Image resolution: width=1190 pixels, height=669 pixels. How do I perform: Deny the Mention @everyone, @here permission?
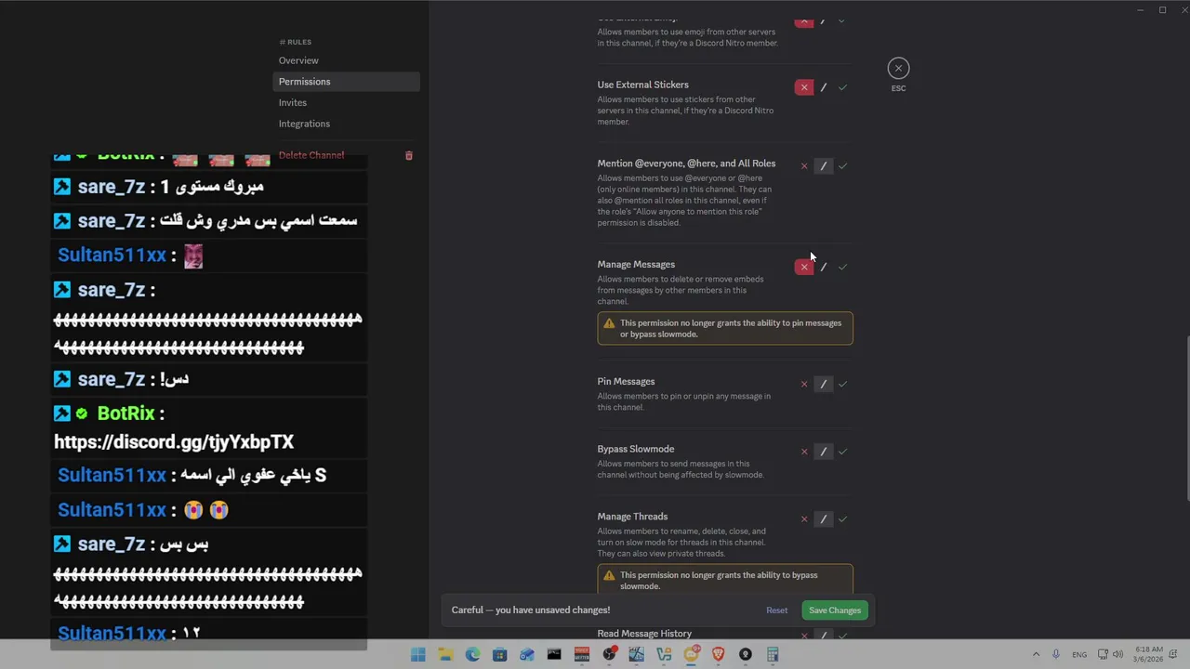tap(804, 166)
